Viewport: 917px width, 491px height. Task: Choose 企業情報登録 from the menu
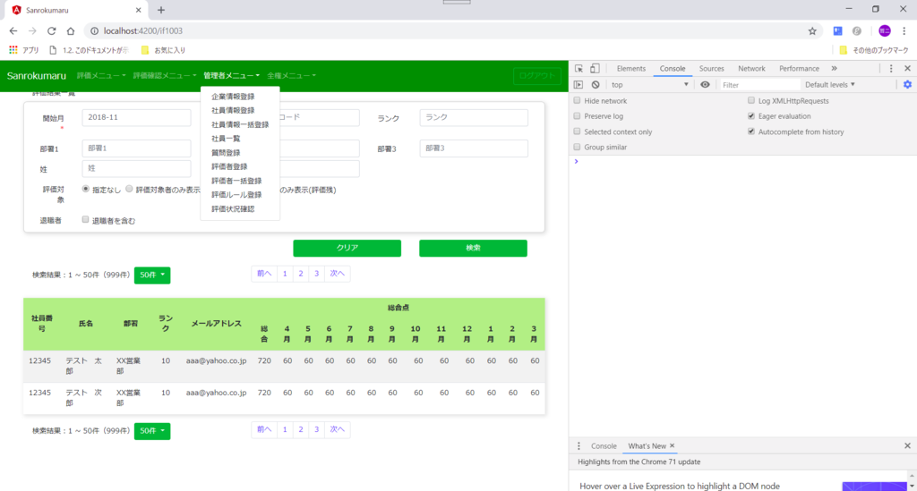point(233,97)
